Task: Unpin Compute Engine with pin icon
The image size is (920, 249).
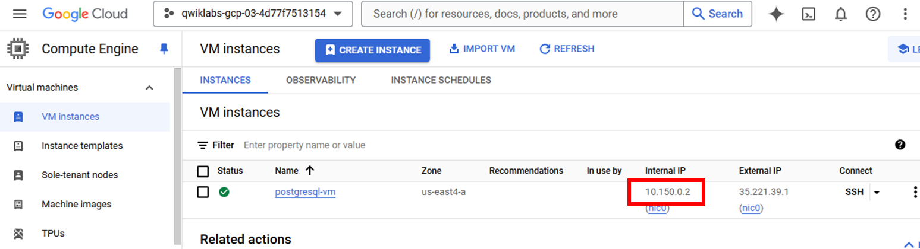Action: click(165, 49)
